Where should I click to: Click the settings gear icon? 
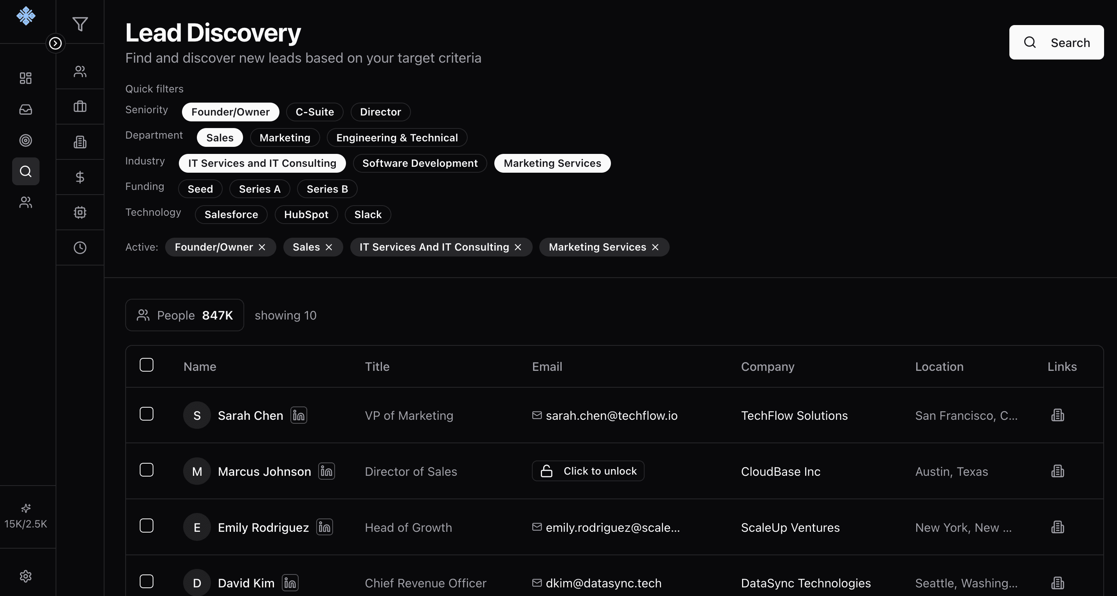coord(25,576)
